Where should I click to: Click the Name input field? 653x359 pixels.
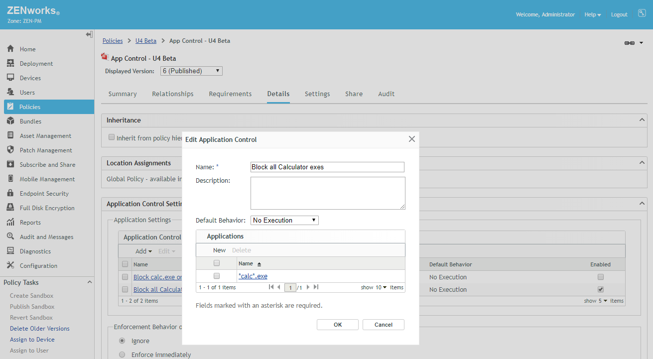pyautogui.click(x=327, y=167)
